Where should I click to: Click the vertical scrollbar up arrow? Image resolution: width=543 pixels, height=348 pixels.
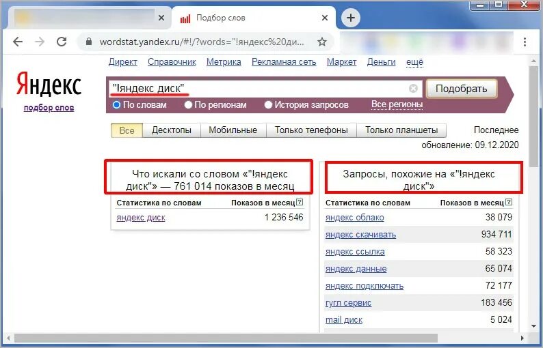(x=533, y=61)
